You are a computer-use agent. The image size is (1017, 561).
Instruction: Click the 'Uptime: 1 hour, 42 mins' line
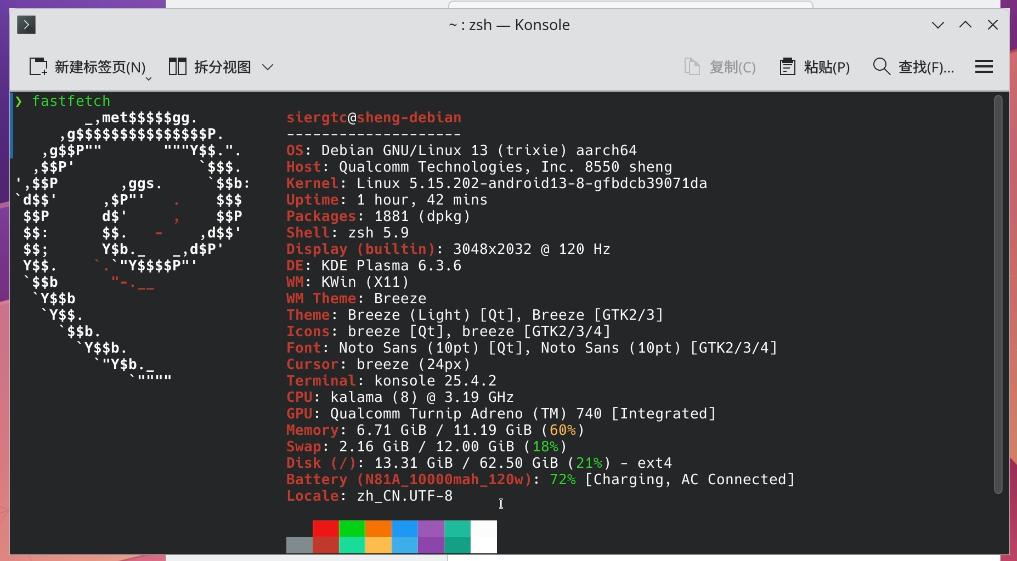(x=387, y=200)
